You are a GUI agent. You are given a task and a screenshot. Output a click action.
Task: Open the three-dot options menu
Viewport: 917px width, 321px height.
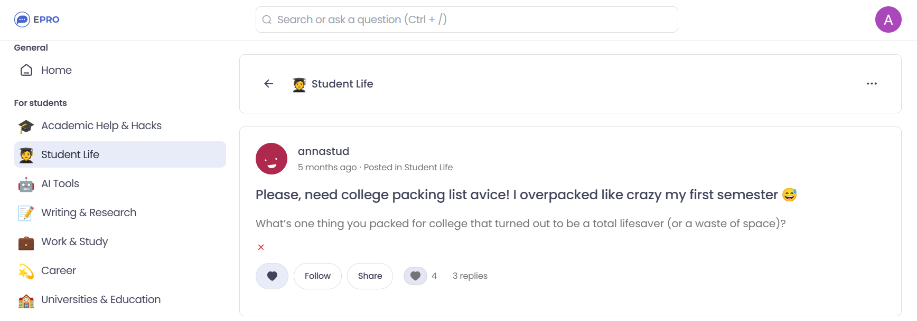point(872,83)
